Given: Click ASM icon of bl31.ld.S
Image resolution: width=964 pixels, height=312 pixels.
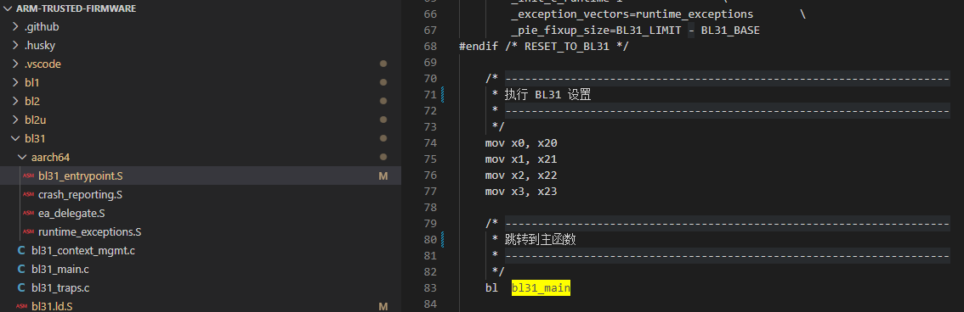Looking at the screenshot, I should tap(21, 306).
